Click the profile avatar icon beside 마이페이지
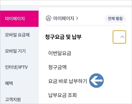Viewport: 132px width, 104px height. coord(49,18)
